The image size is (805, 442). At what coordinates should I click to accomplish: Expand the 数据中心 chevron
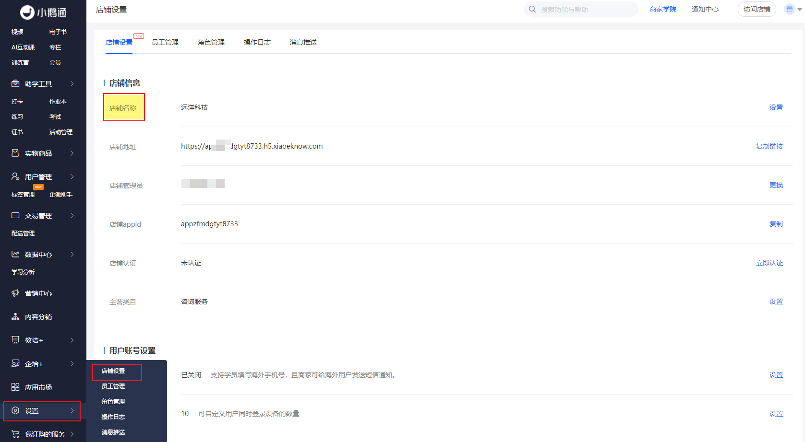72,254
